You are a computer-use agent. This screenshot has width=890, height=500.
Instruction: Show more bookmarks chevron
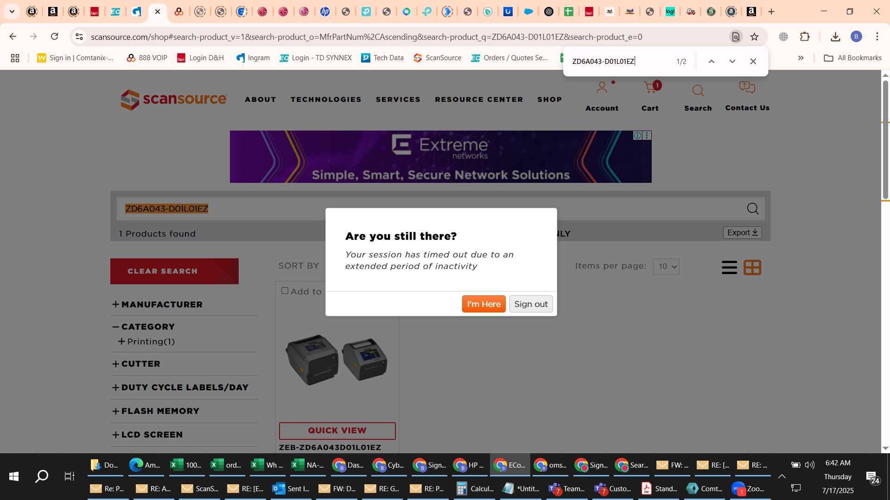pyautogui.click(x=801, y=58)
